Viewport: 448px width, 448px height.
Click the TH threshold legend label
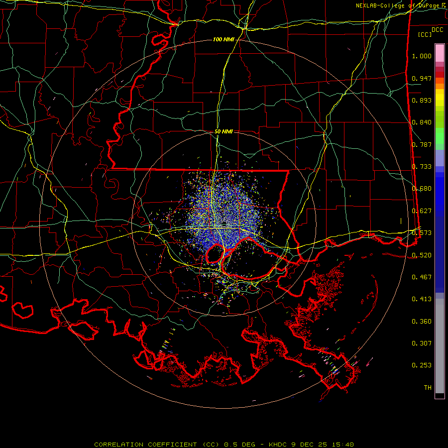(428, 388)
